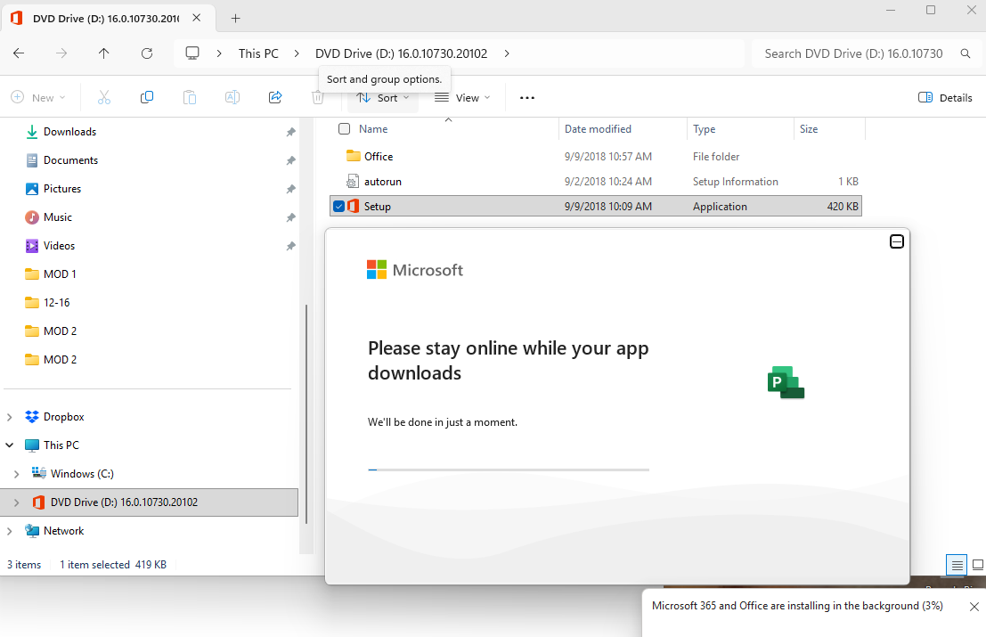The height and width of the screenshot is (637, 986).
Task: Click chevron after DVD Drive in address bar
Action: (507, 53)
